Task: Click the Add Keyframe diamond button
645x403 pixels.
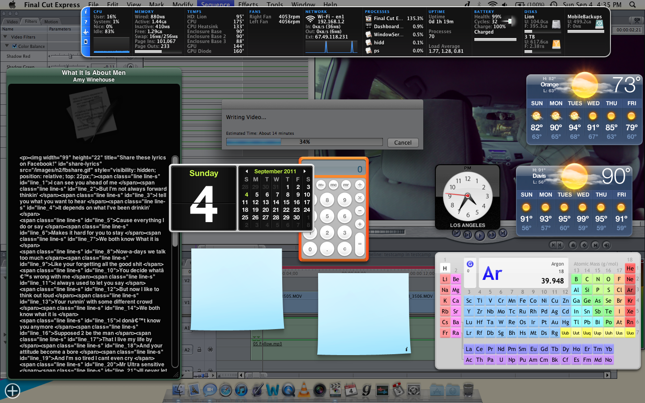Action: pos(584,245)
